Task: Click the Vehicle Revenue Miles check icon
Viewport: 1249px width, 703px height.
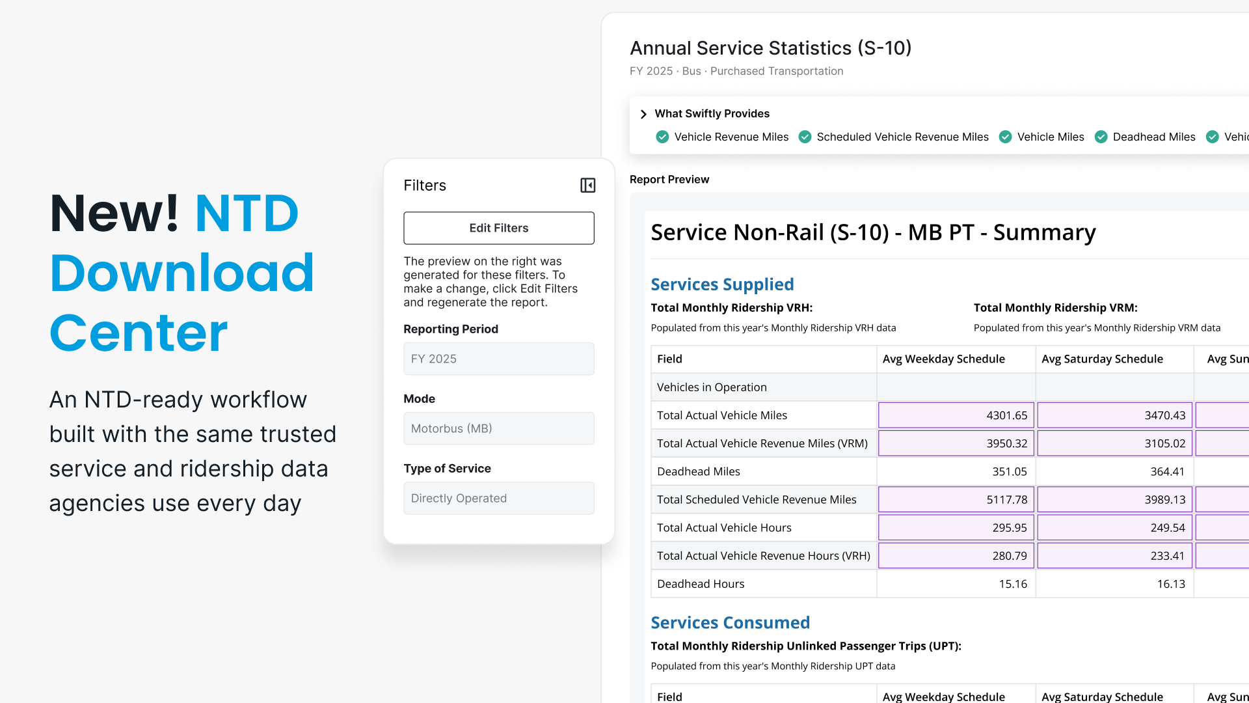Action: 662,137
